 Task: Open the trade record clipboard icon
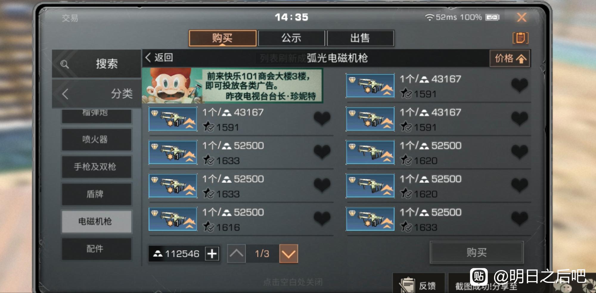tap(520, 38)
